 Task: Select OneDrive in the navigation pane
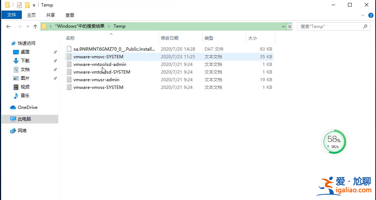coord(28,107)
